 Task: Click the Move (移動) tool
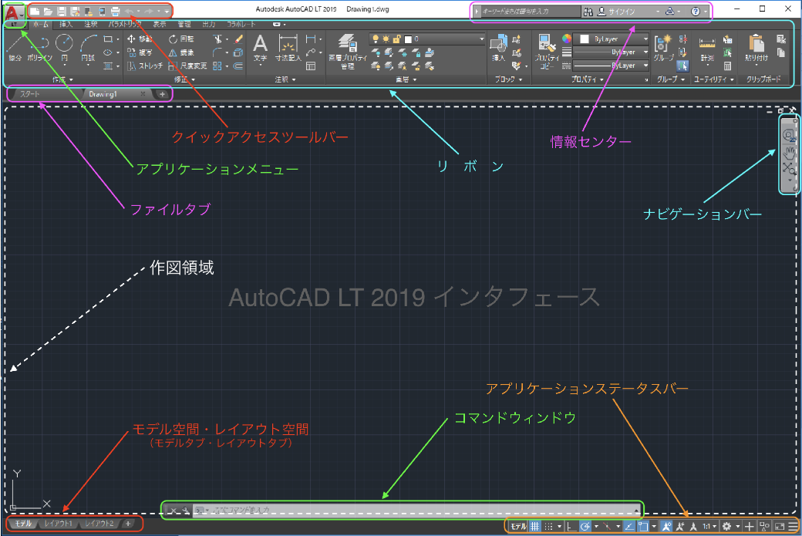click(139, 39)
